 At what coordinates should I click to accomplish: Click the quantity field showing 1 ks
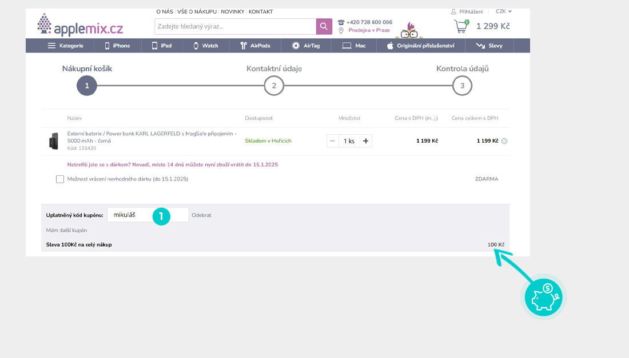349,141
